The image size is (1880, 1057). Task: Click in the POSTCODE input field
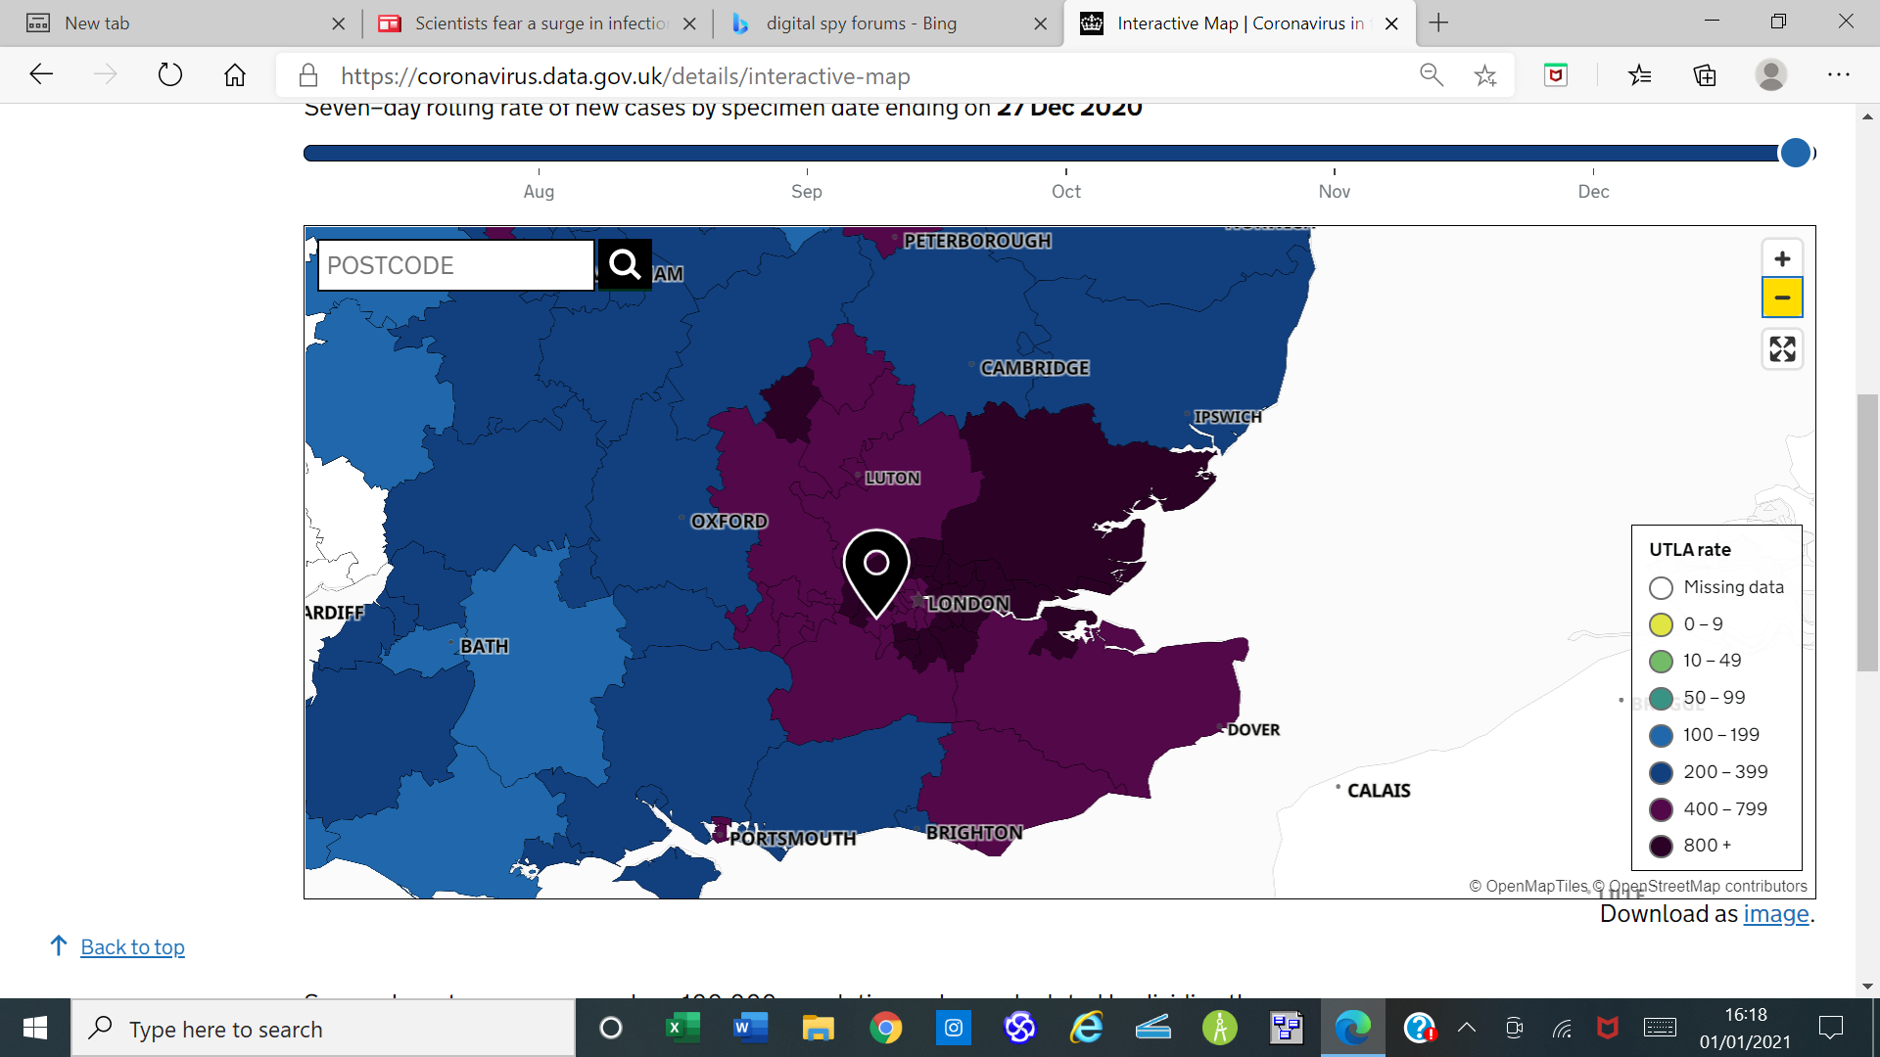coord(455,265)
